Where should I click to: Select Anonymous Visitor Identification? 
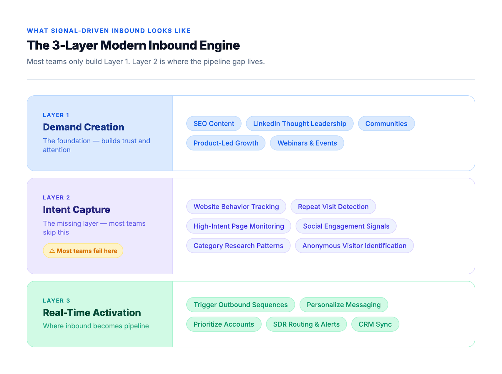tap(354, 246)
